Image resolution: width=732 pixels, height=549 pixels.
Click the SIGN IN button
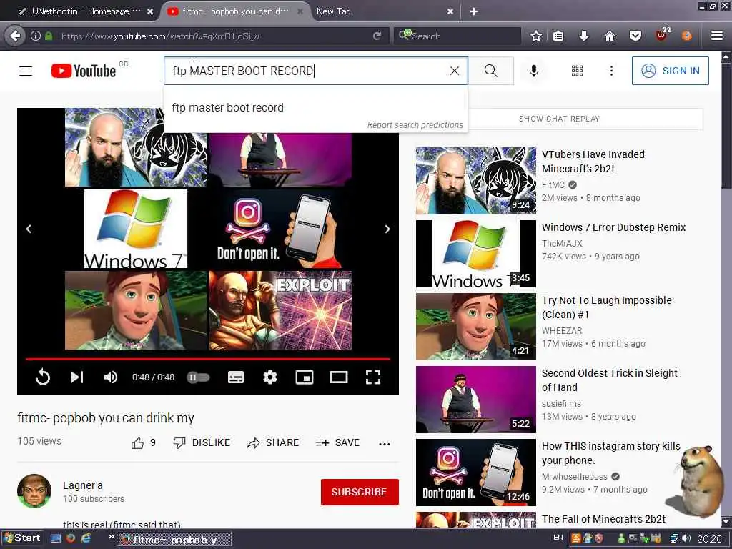coord(670,71)
